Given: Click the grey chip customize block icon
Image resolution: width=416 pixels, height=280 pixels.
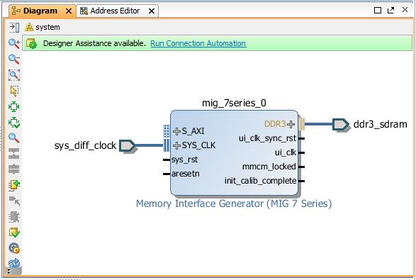Looking at the screenshot, I should tap(14, 217).
